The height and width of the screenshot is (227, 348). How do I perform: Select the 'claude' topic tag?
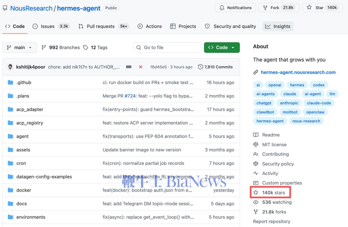coord(290,94)
